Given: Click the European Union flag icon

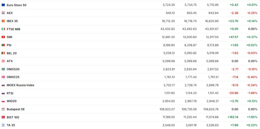Looking at the screenshot, I should tap(3, 5).
